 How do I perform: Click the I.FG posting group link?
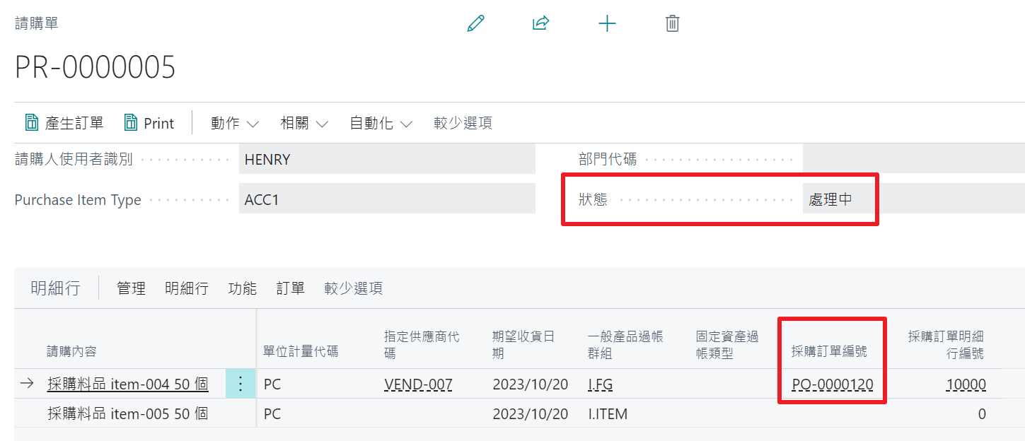tap(600, 384)
